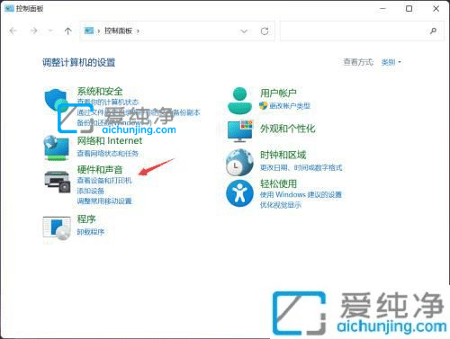The image size is (450, 339).
Task: Click 查看设备和打印机 link
Action: [x=104, y=180]
